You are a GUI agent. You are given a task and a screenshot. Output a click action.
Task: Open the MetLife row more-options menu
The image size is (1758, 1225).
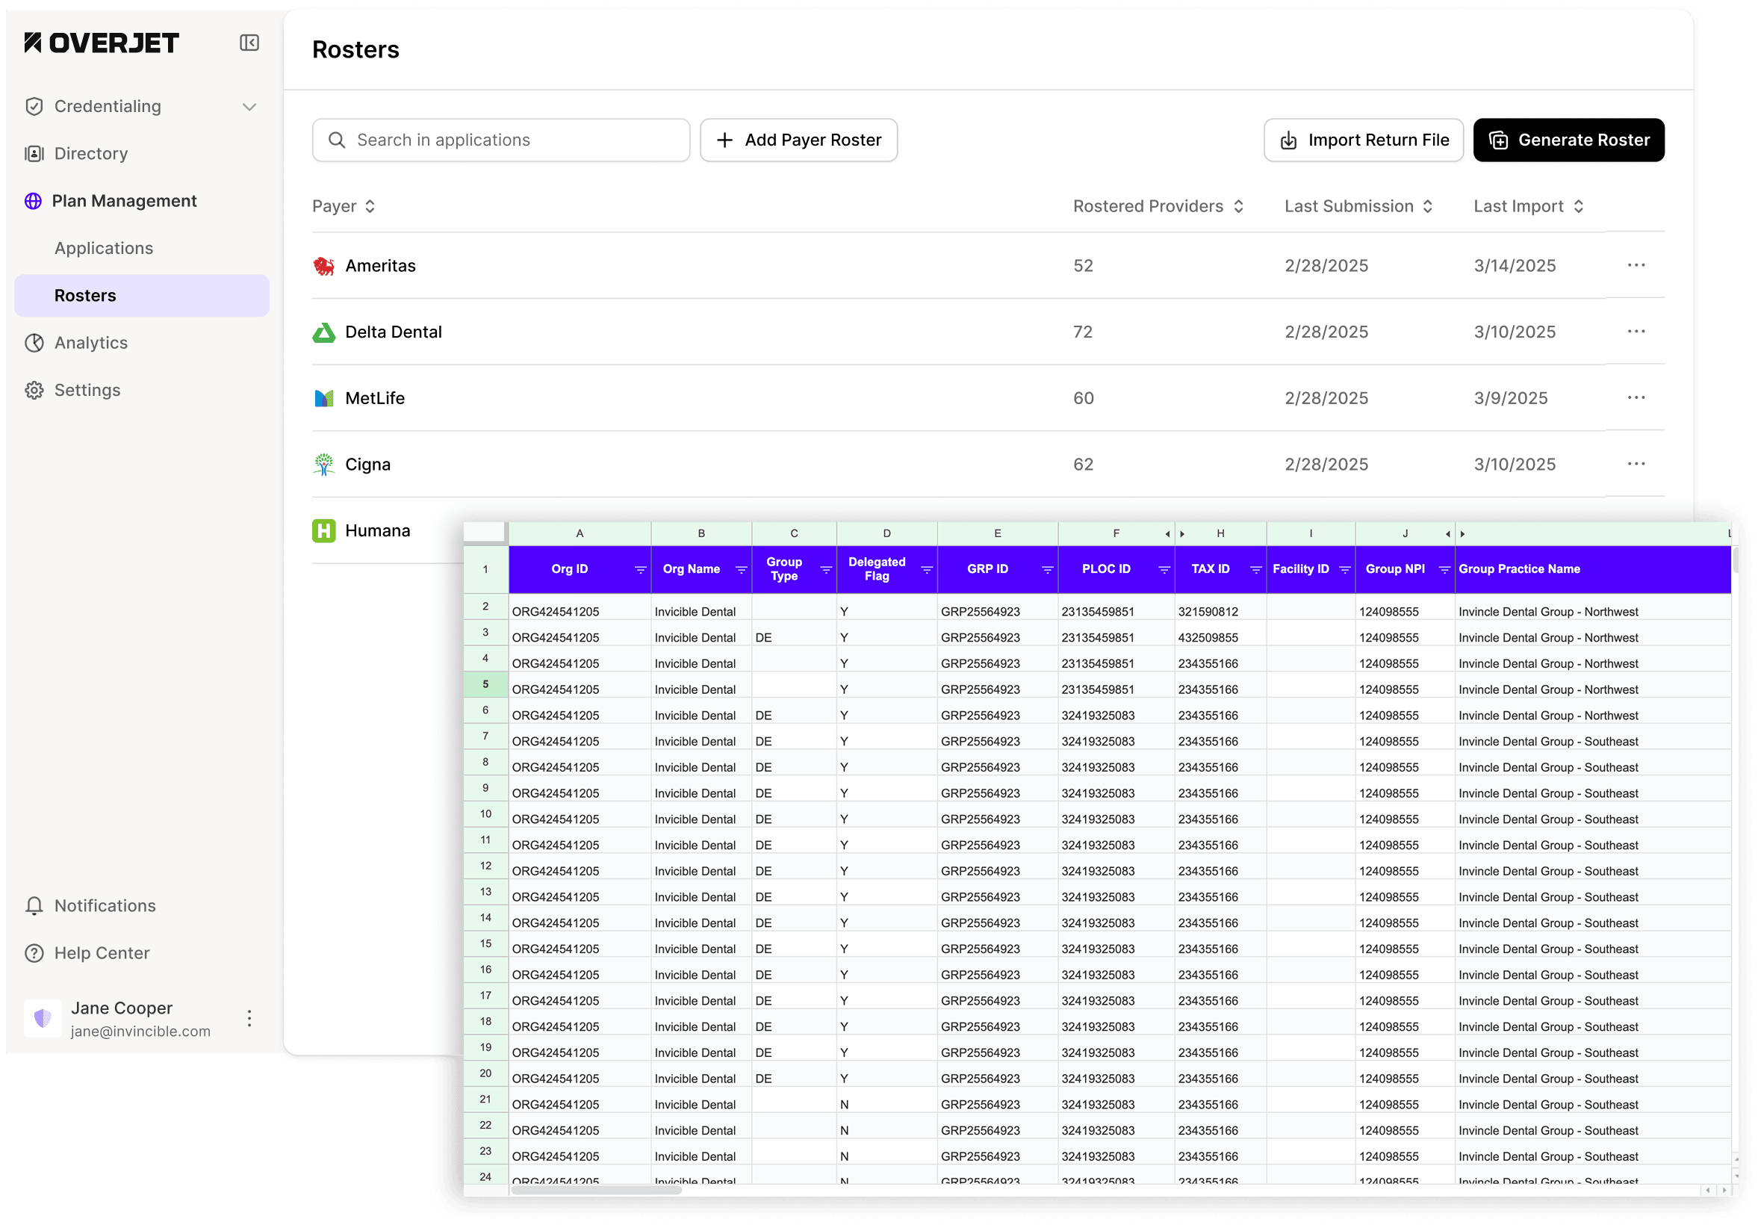(1636, 398)
